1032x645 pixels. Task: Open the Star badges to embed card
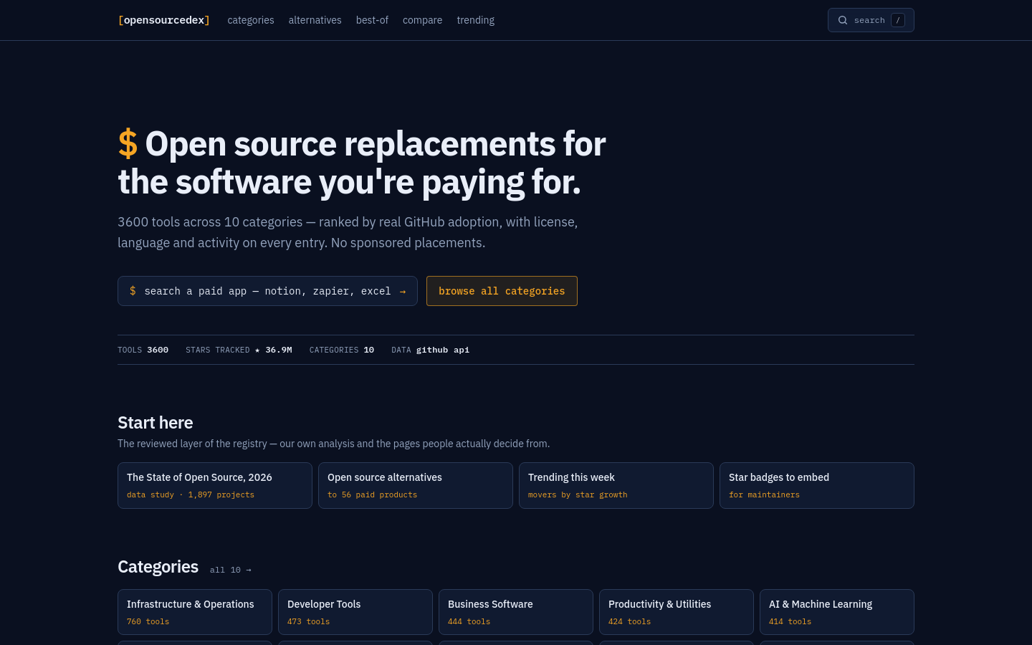[817, 485]
